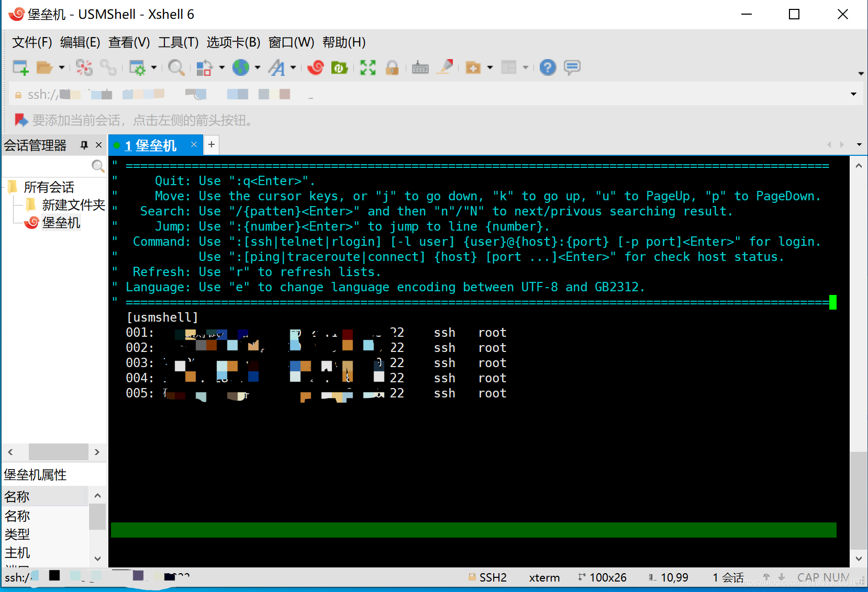Screen dimensions: 868x592
Task: Click the Open session folder icon
Action: [44, 67]
